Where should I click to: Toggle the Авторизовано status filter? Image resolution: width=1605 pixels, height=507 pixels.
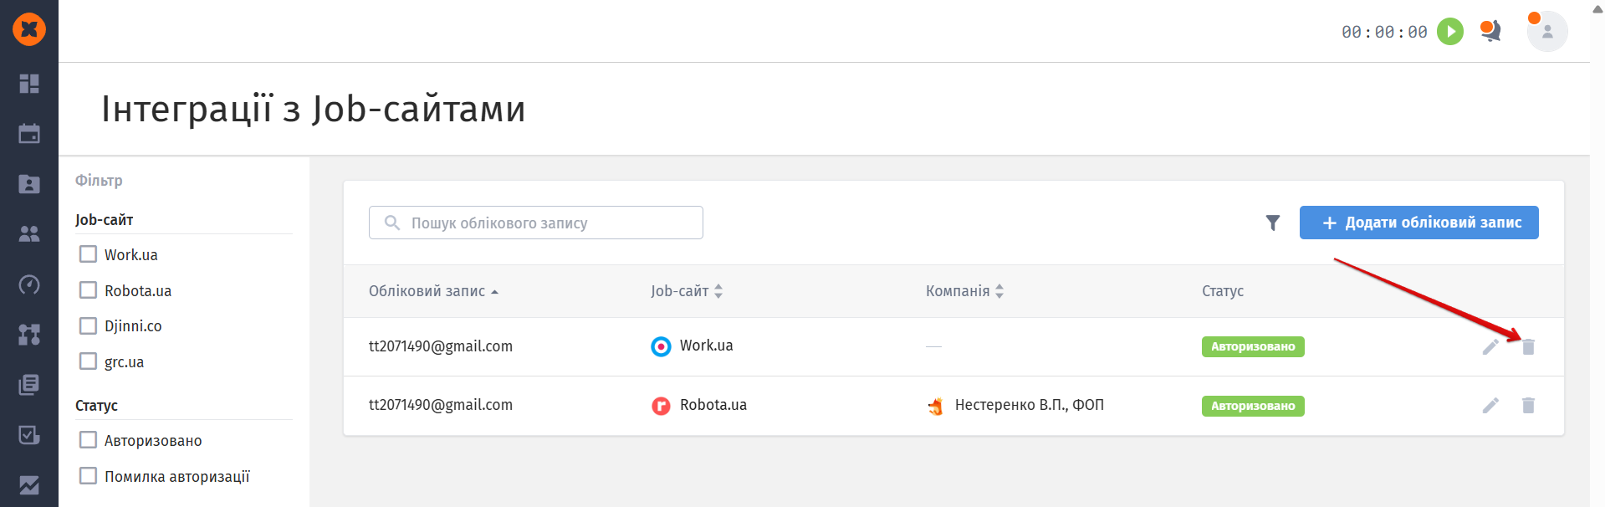tap(88, 440)
